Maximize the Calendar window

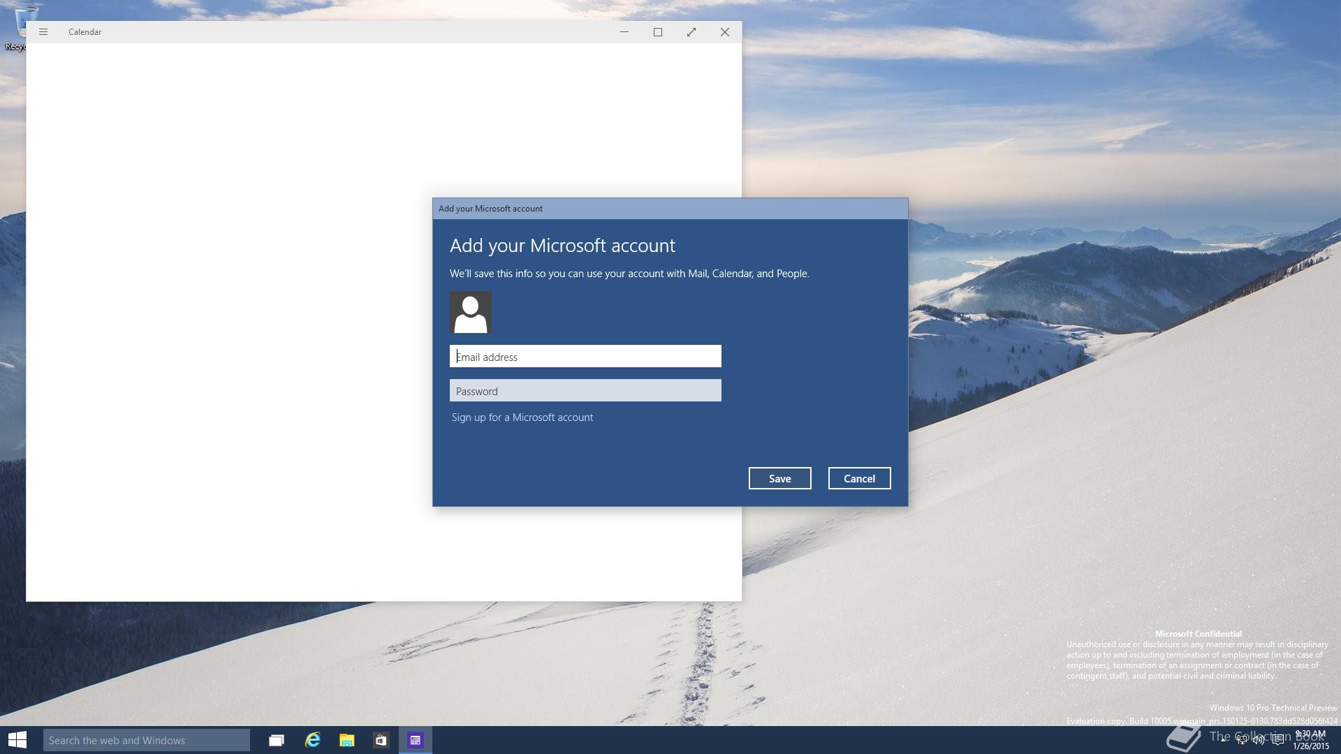[x=658, y=32]
